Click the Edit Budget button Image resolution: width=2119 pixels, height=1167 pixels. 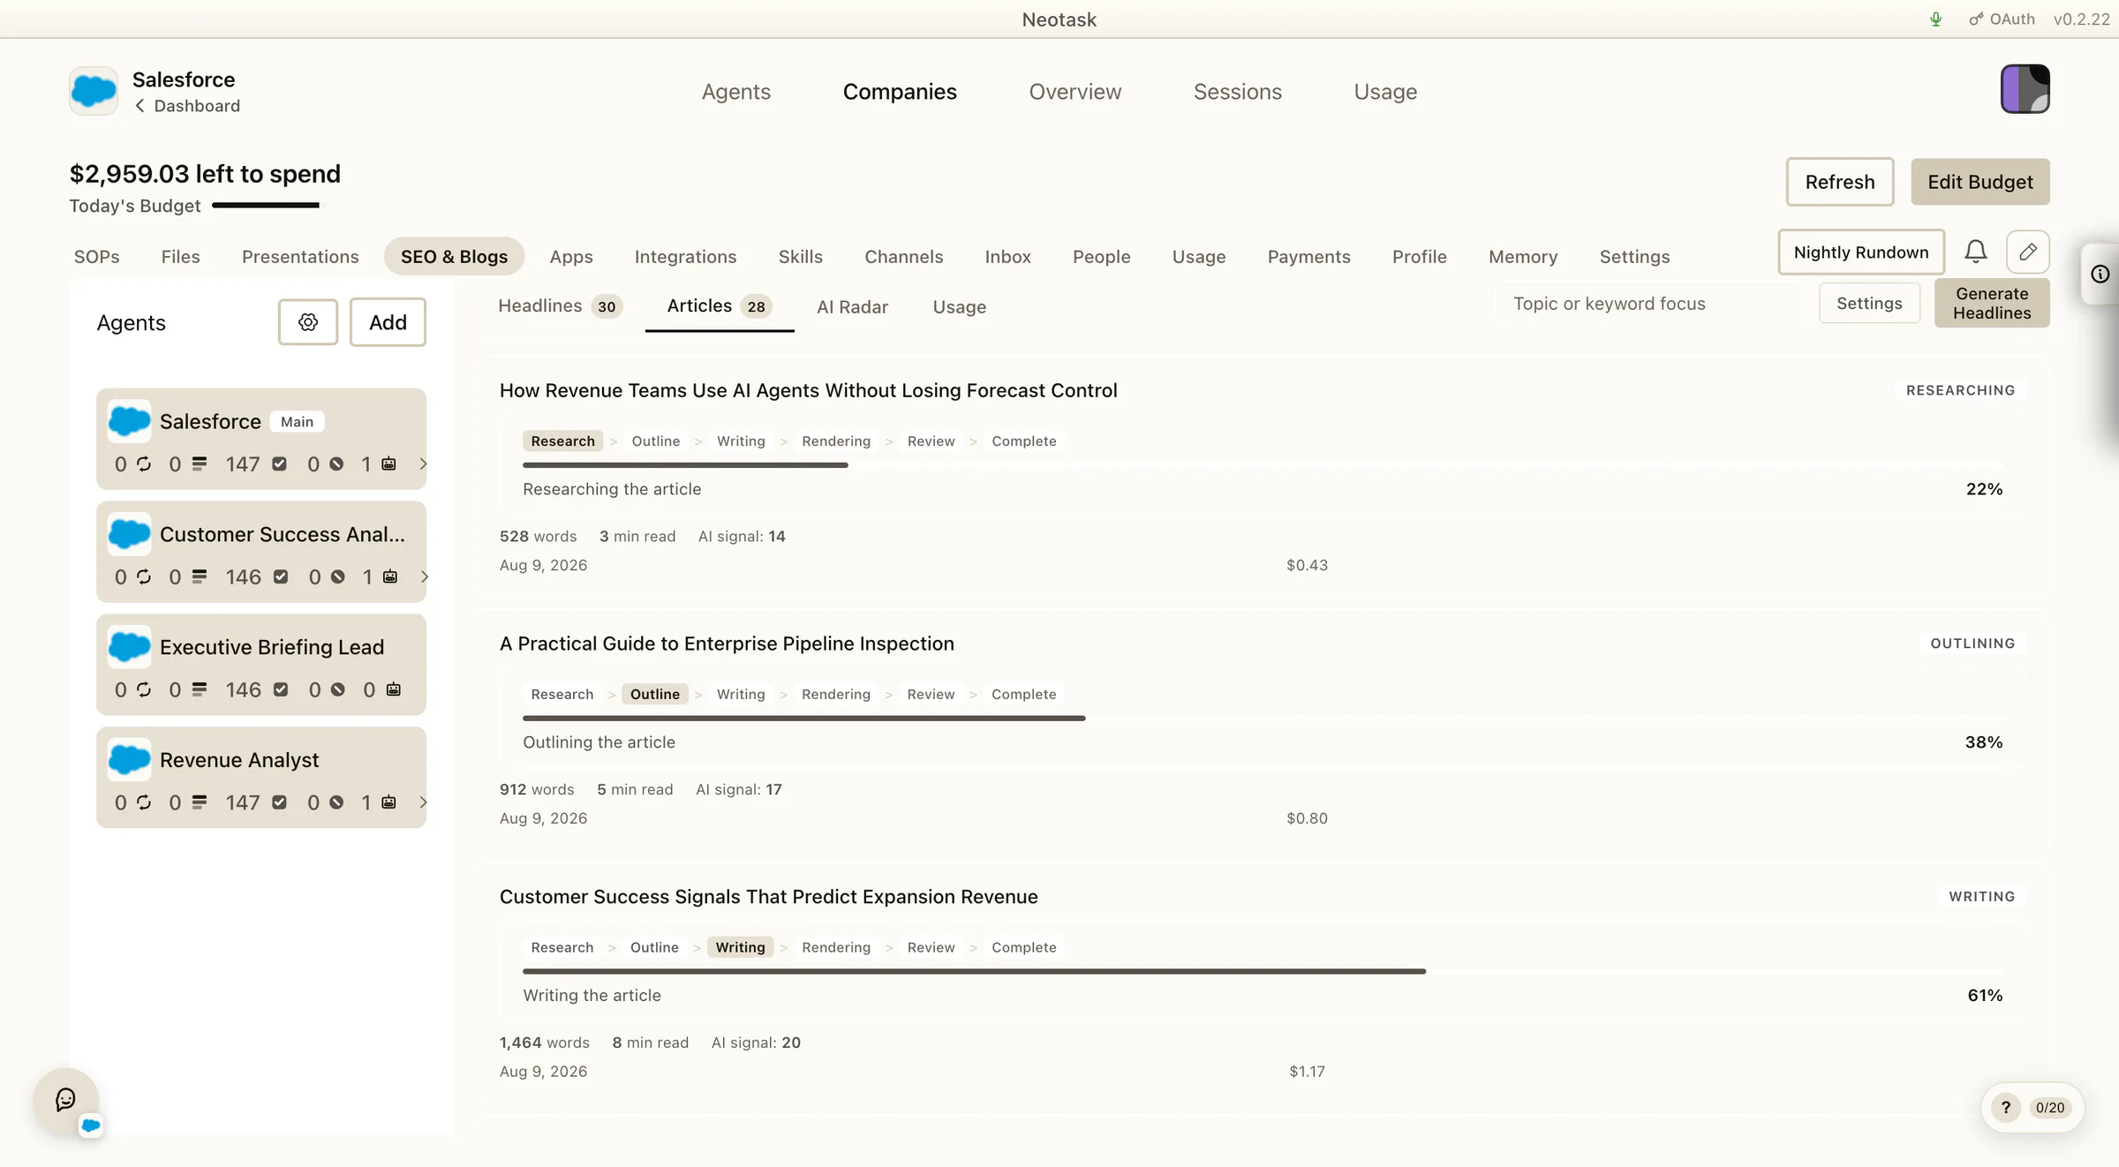coord(1979,182)
